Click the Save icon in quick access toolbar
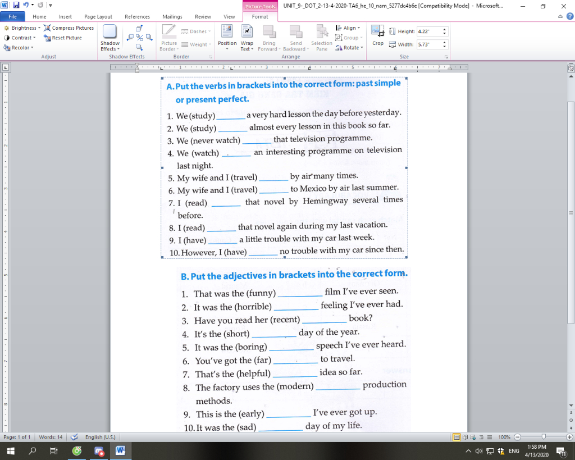Image resolution: width=575 pixels, height=460 pixels. tap(16, 5)
